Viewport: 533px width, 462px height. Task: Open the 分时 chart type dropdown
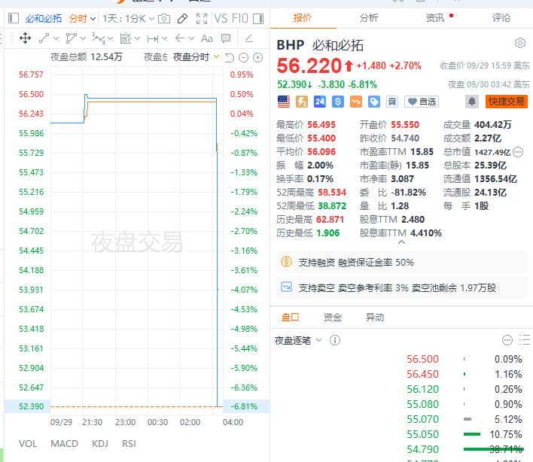pyautogui.click(x=78, y=18)
